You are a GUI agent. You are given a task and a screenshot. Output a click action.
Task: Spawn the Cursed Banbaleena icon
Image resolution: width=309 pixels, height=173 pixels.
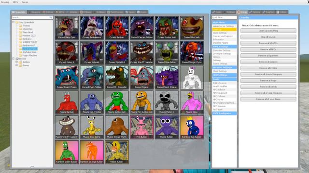(92, 28)
